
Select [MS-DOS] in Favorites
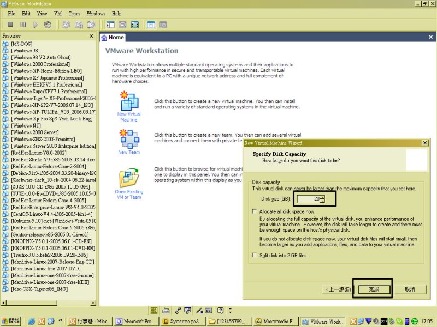click(22, 44)
